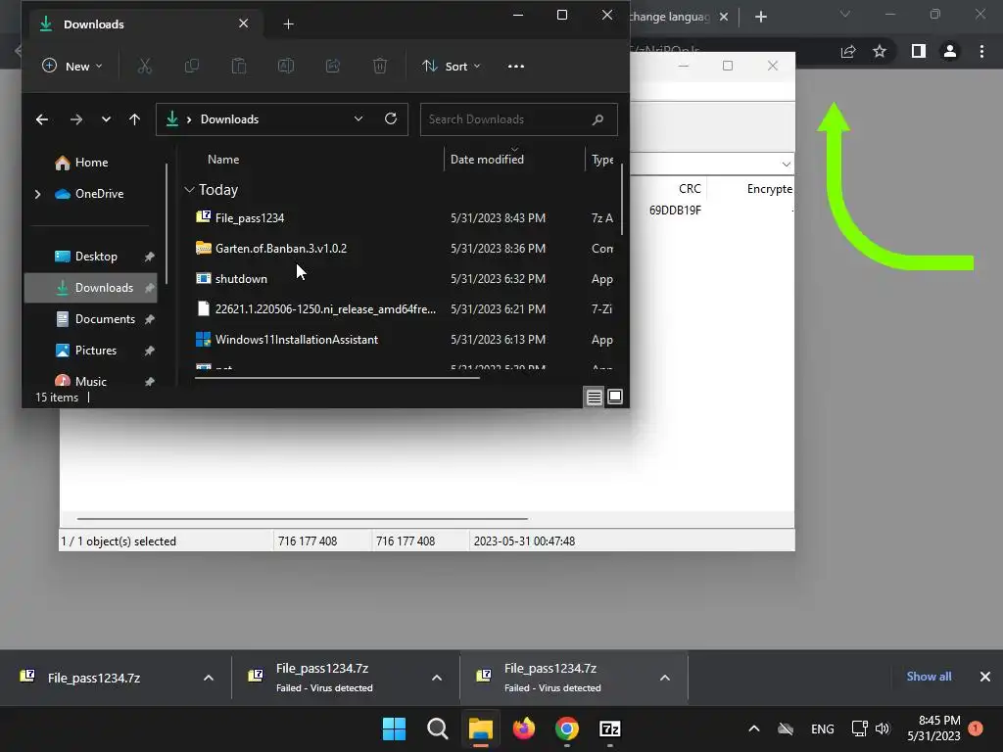Open the 7-Zip address bar dropdown
Screen dimensions: 1003x752
click(786, 164)
